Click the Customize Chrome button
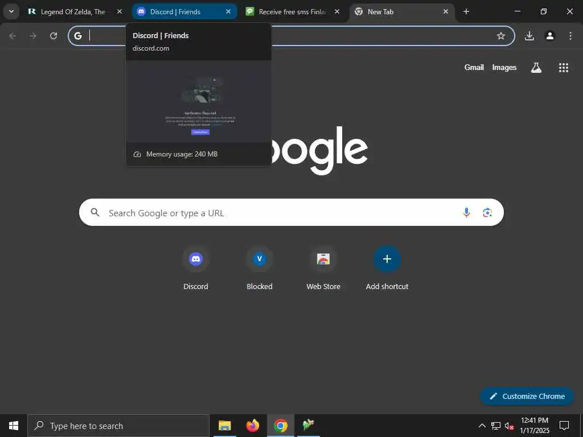 527,396
